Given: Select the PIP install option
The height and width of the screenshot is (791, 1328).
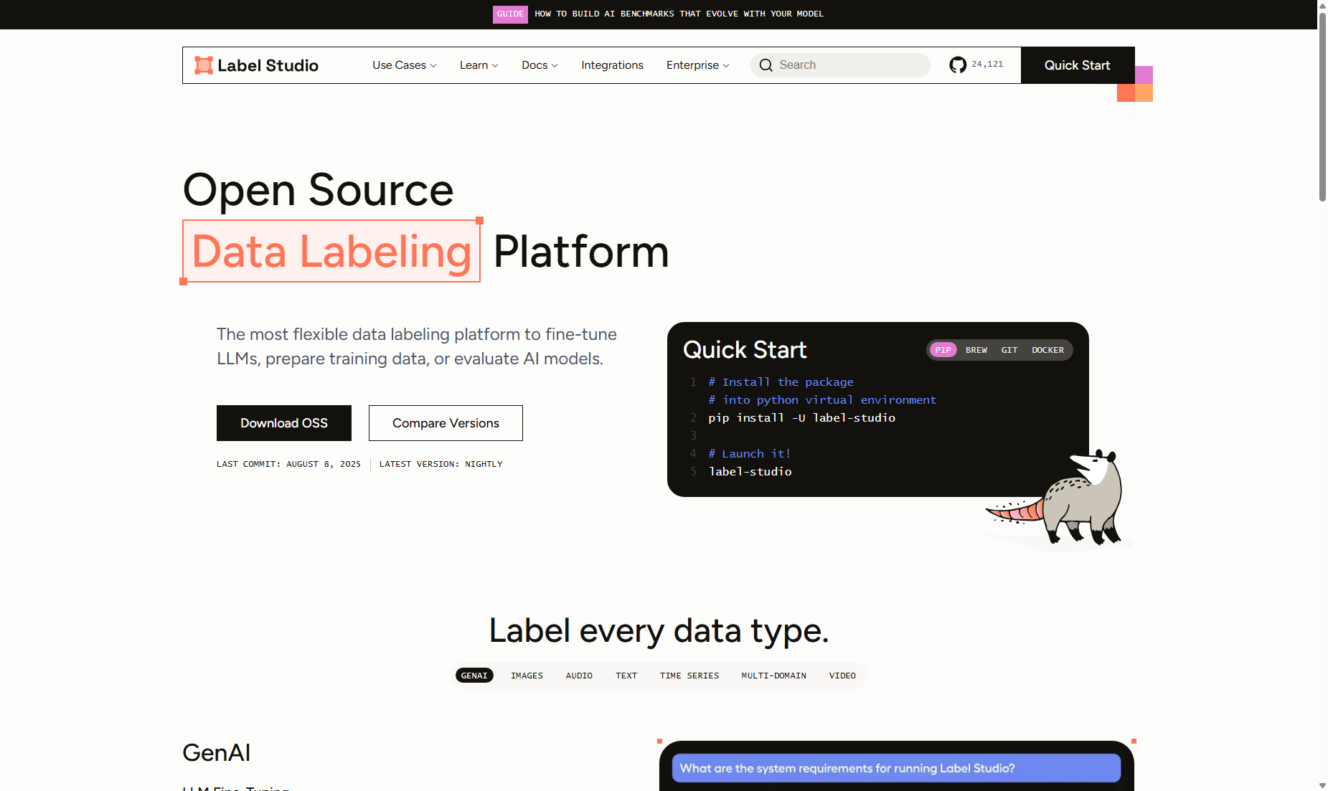Looking at the screenshot, I should (x=943, y=350).
